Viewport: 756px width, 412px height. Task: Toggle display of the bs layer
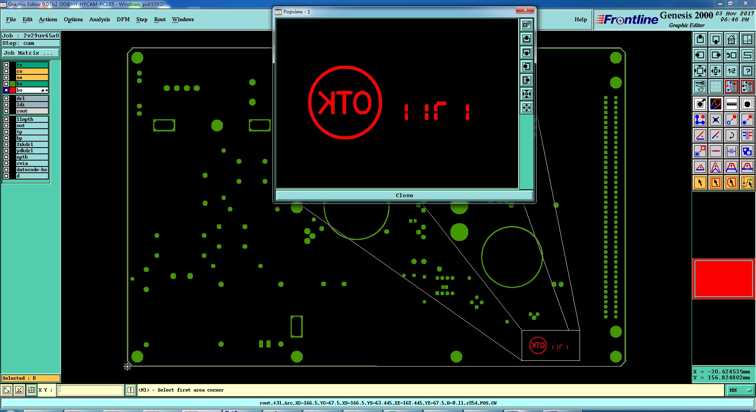pyautogui.click(x=6, y=84)
